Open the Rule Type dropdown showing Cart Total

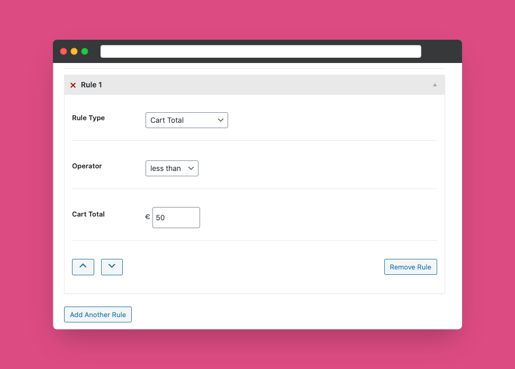(186, 120)
